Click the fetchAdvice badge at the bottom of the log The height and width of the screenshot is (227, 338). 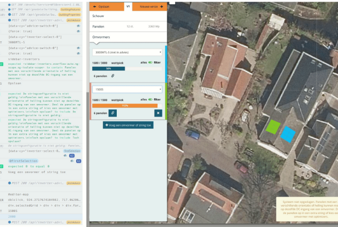(x=73, y=222)
